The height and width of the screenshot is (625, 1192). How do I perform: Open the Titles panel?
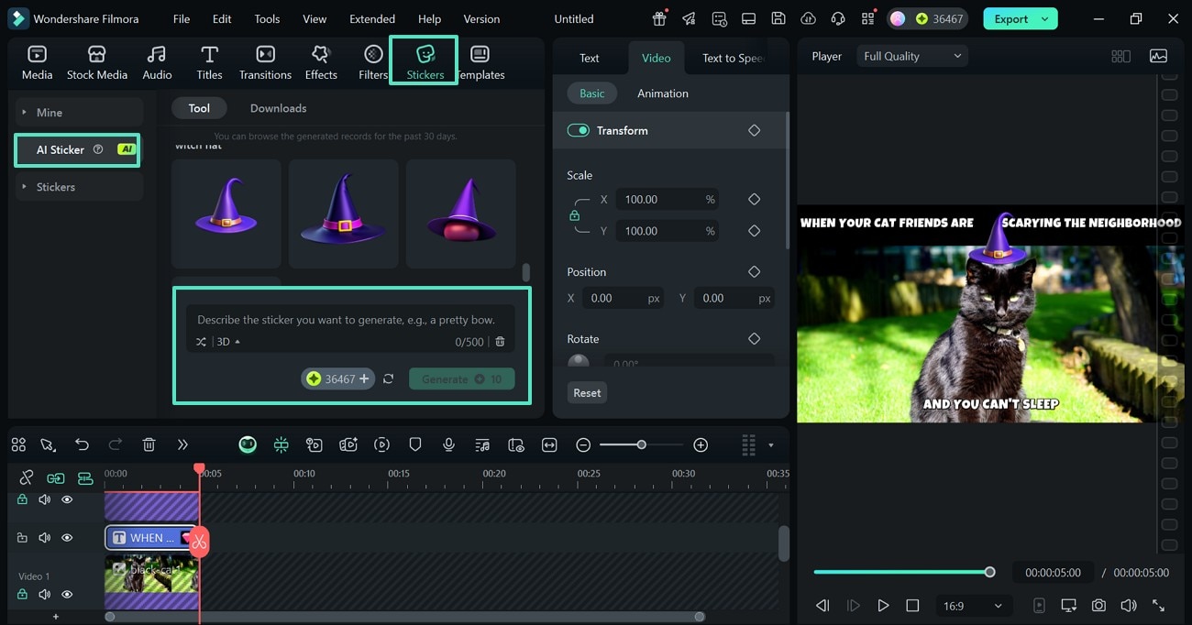pyautogui.click(x=209, y=62)
